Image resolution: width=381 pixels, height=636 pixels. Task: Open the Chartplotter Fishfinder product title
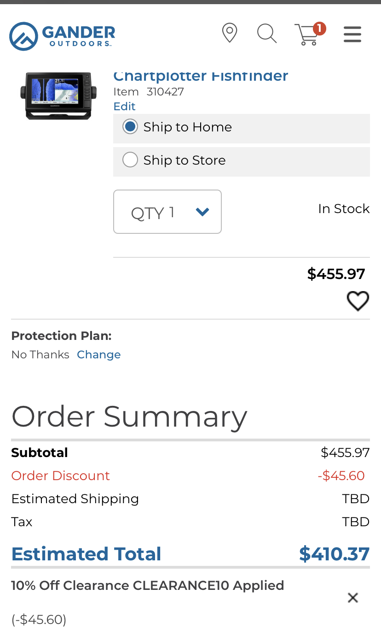pos(201,76)
